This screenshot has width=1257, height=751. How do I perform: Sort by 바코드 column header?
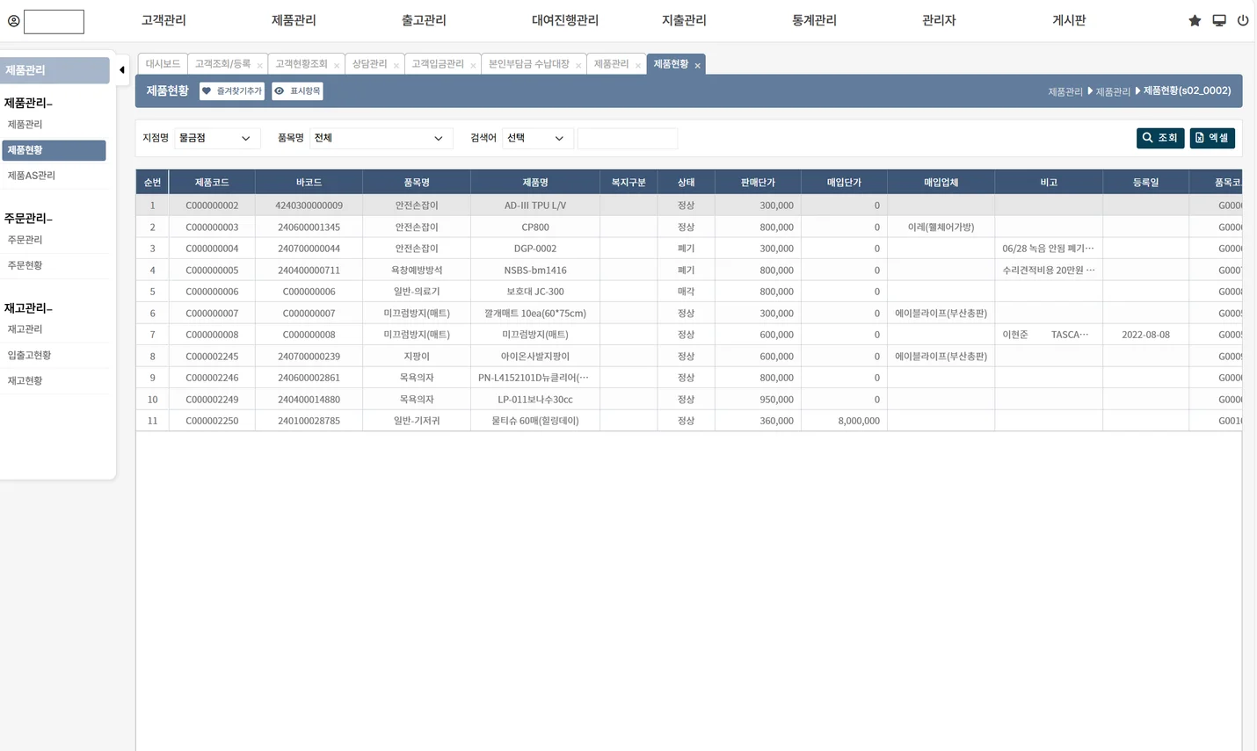(309, 183)
